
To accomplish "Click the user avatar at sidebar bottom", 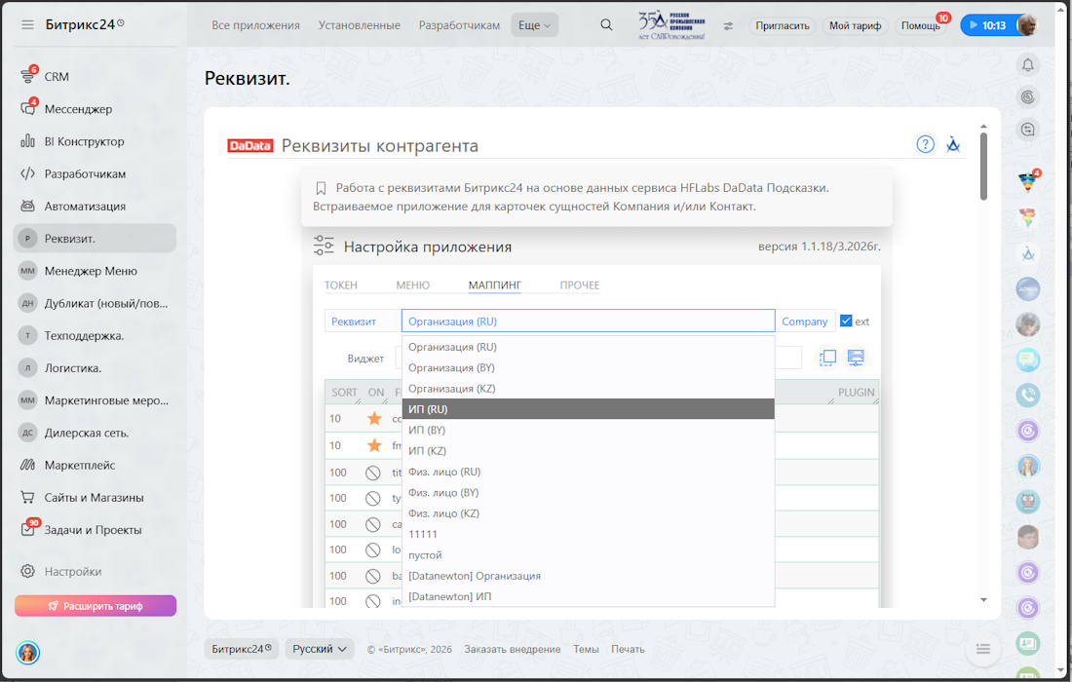I will click(28, 653).
